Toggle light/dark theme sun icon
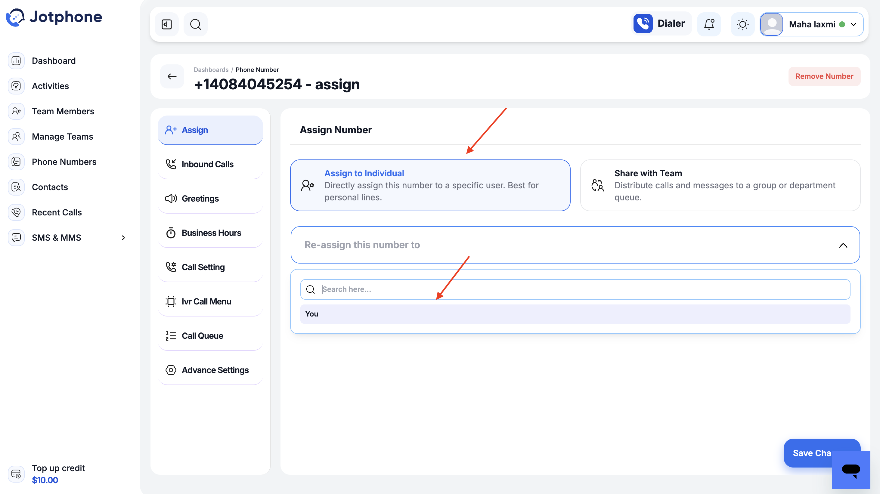880x494 pixels. tap(743, 24)
